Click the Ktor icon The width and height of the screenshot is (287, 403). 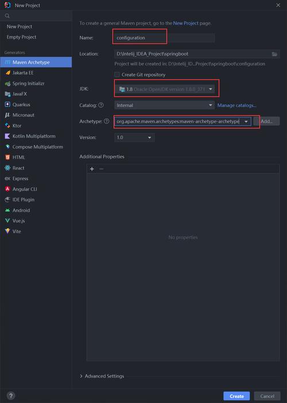[7, 126]
